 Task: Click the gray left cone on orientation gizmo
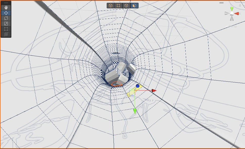pyautogui.click(x=227, y=14)
